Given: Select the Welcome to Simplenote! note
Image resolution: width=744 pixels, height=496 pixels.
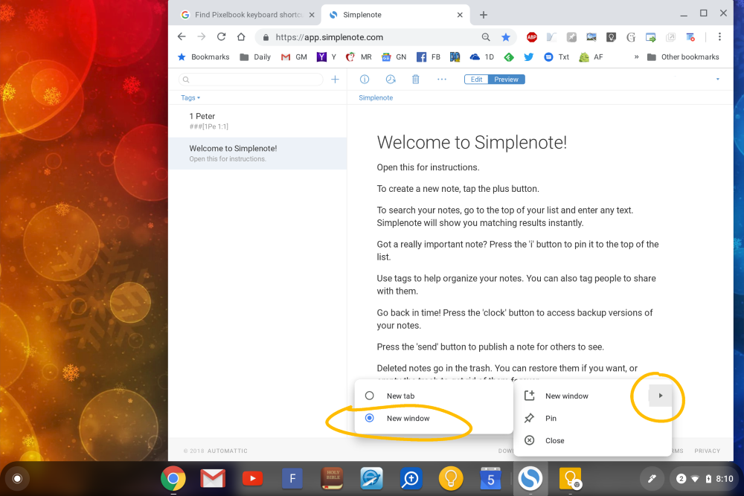Looking at the screenshot, I should pos(257,153).
